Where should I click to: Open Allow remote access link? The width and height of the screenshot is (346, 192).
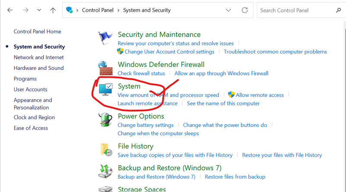[259, 95]
